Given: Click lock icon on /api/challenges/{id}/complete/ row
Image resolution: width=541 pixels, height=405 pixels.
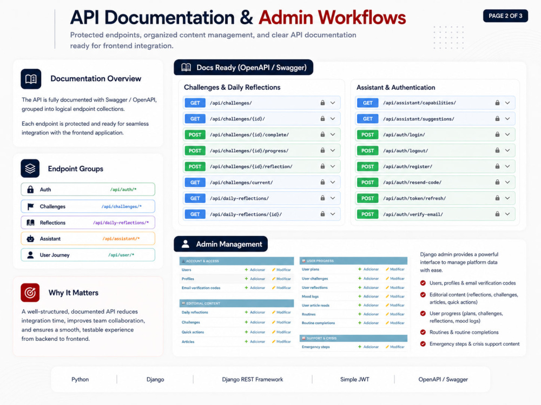Looking at the screenshot, I should (x=322, y=134).
